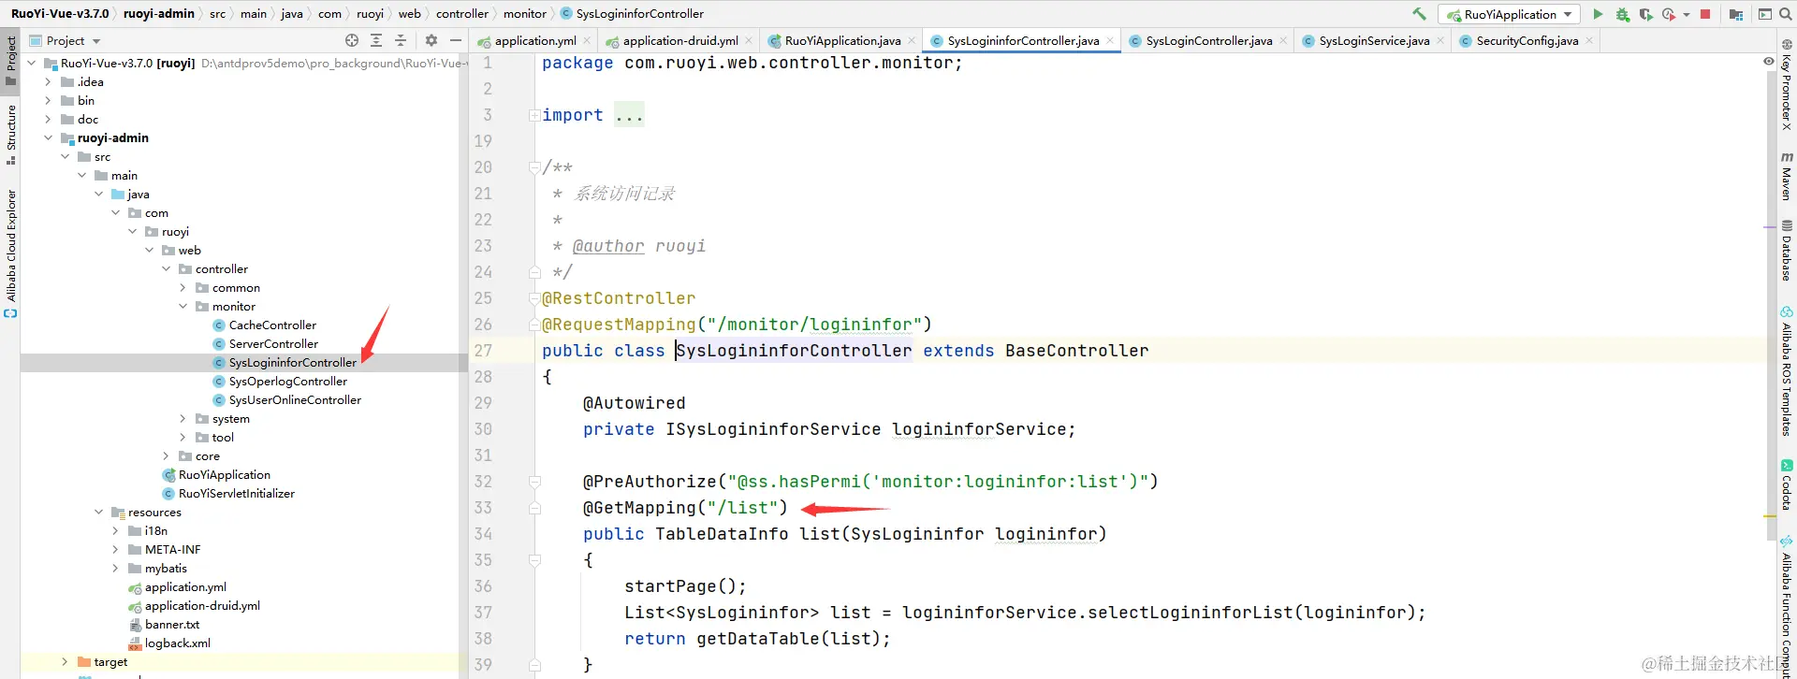Run with coverage using the shield icon

(x=1646, y=14)
